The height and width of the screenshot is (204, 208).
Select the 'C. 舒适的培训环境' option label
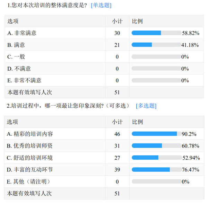(x=30, y=158)
